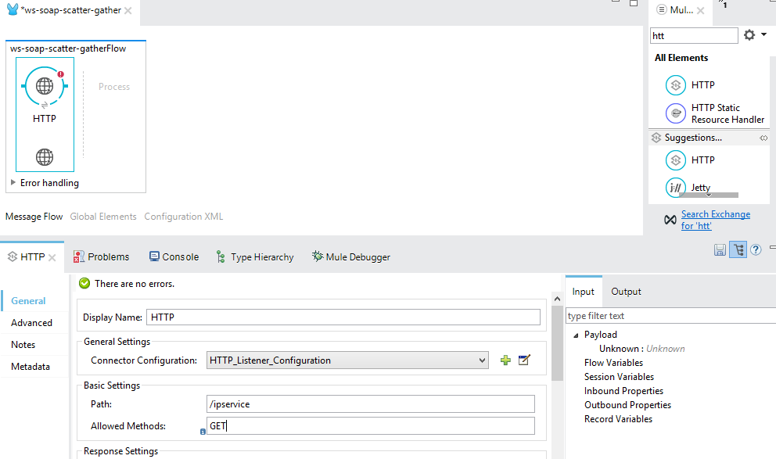Click the lower globe icon in the flow
This screenshot has width=776, height=459.
[x=45, y=157]
